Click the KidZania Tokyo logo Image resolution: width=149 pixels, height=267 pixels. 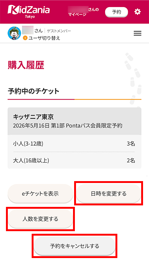tap(29, 12)
